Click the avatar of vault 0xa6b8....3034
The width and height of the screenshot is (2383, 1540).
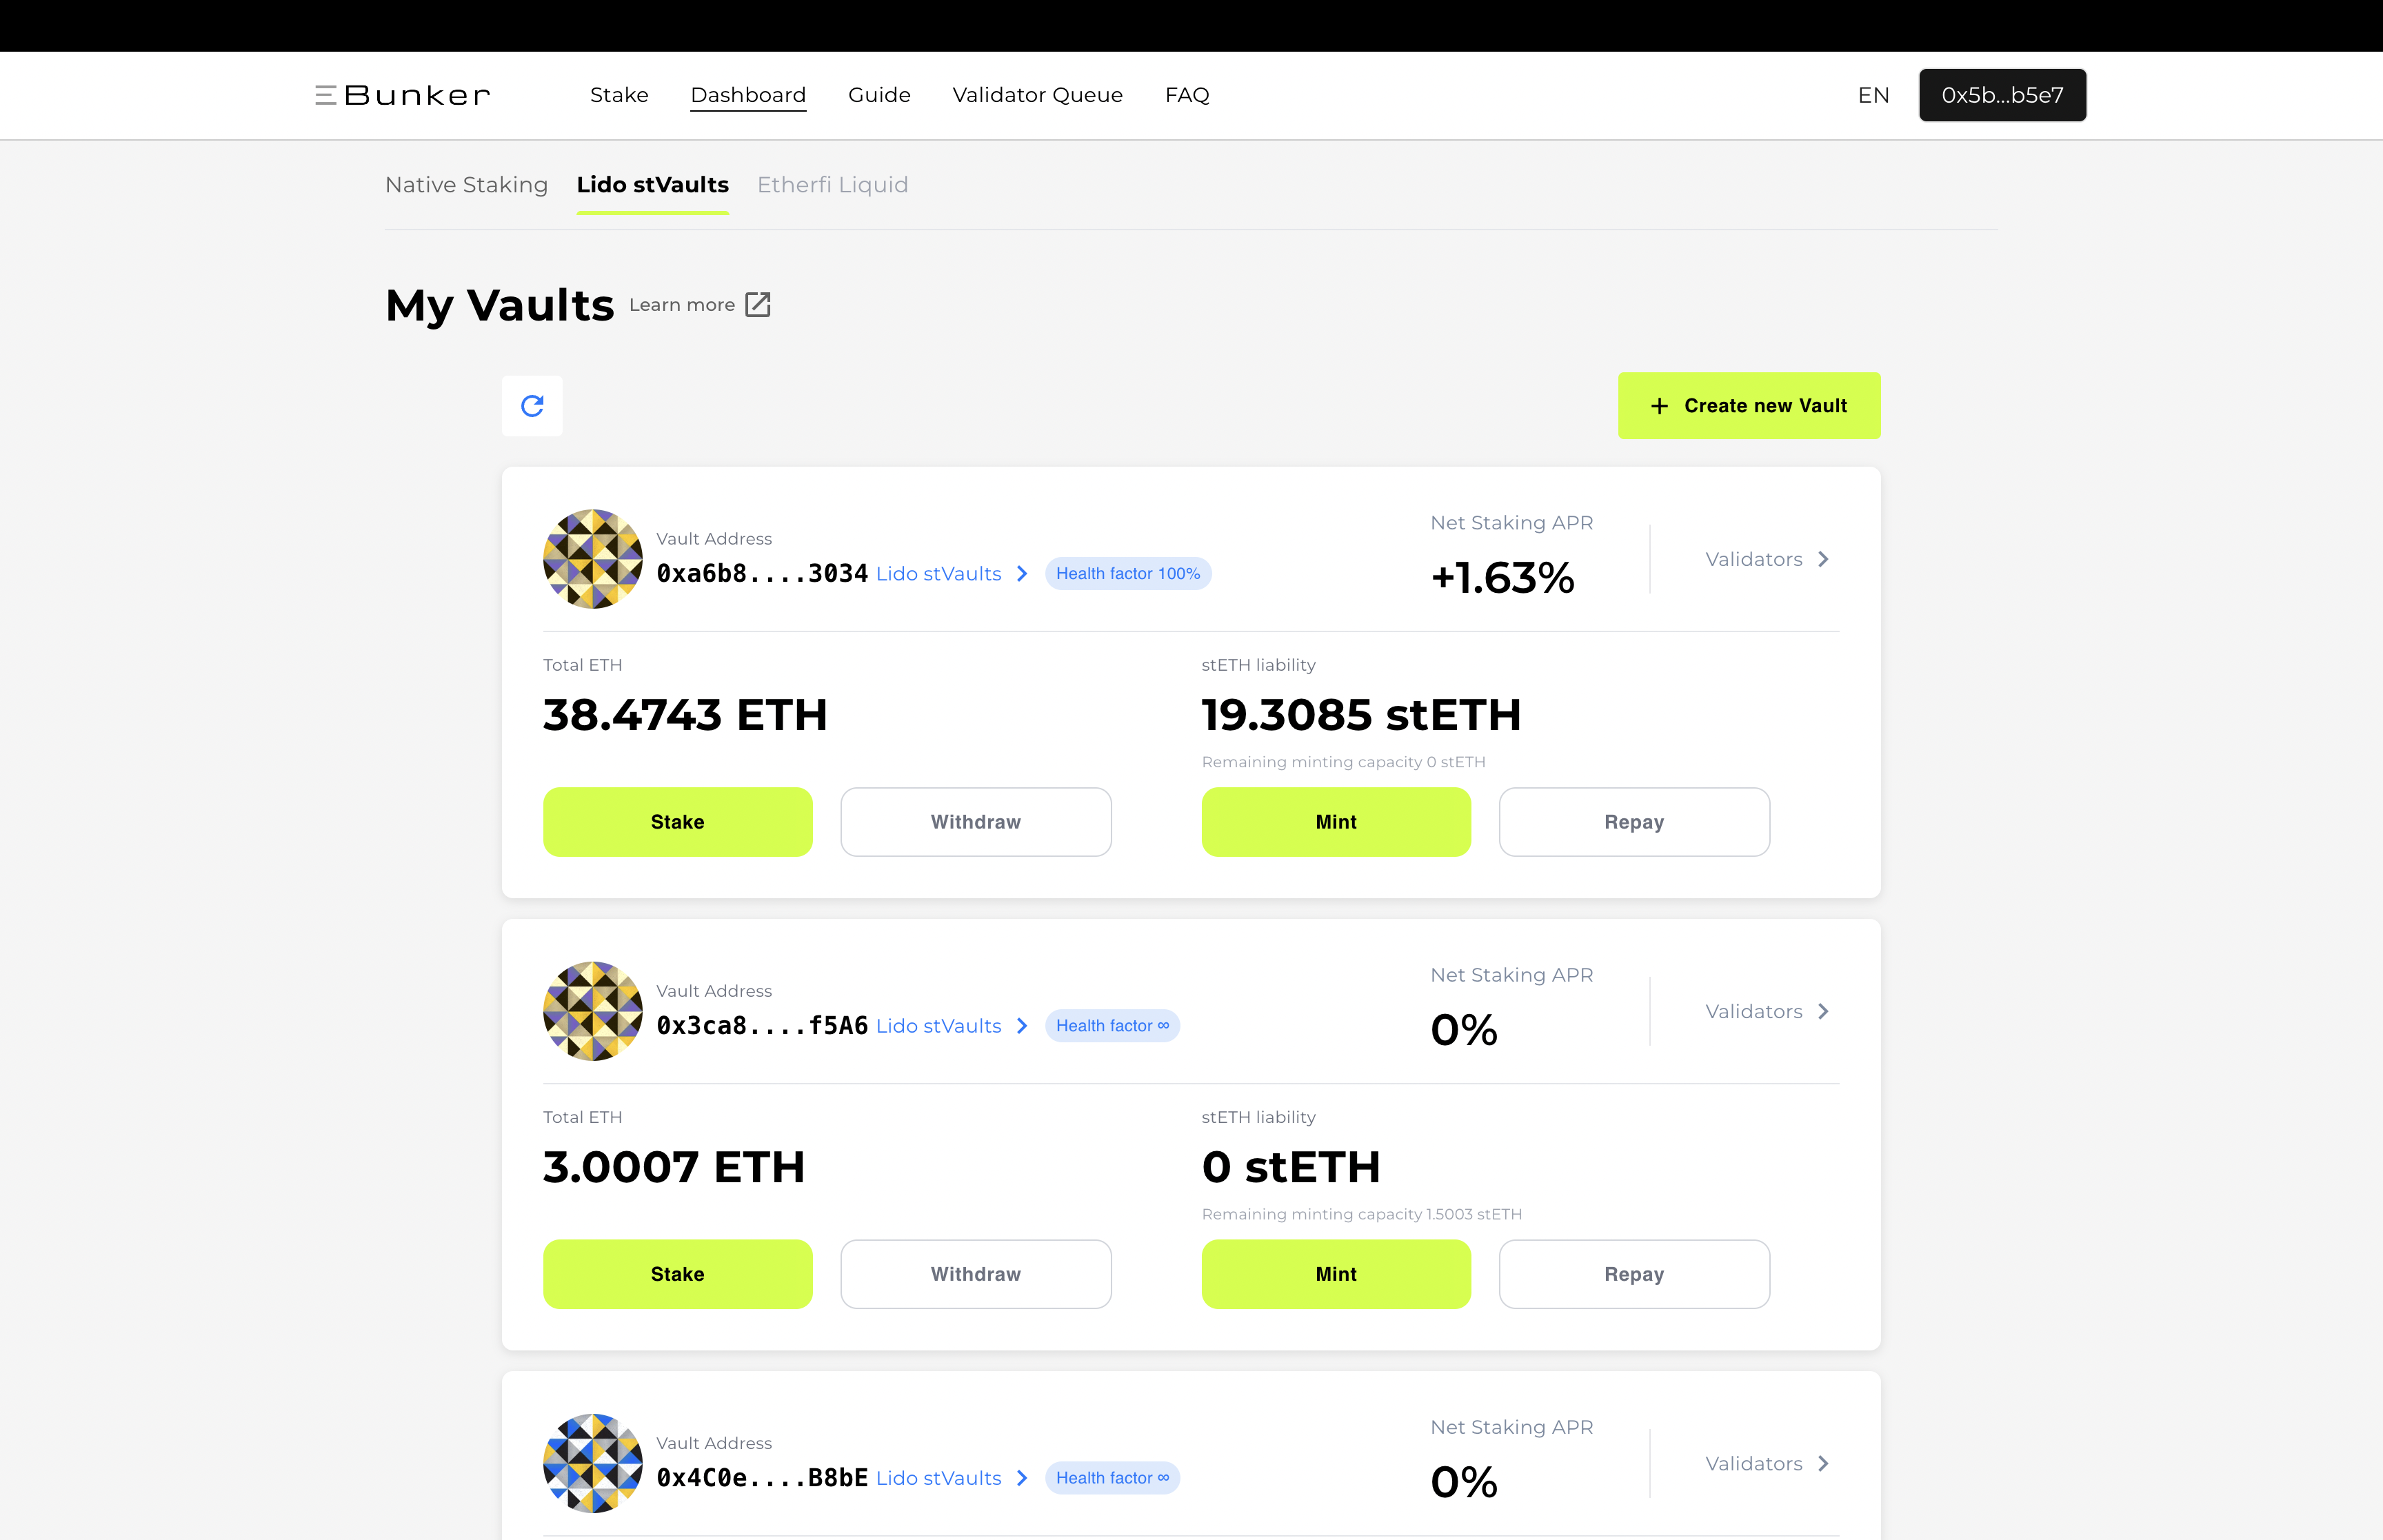pyautogui.click(x=593, y=559)
